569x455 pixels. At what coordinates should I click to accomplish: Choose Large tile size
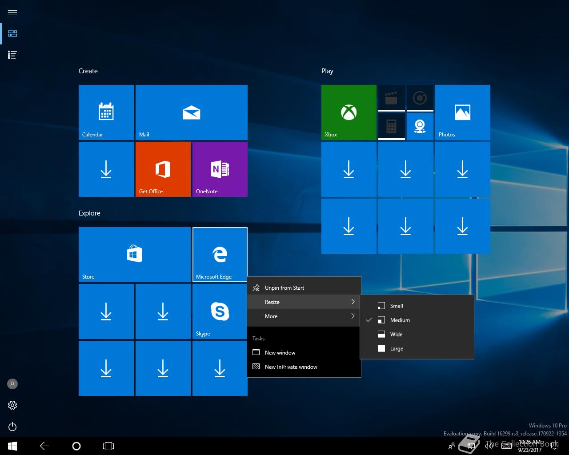[417, 348]
